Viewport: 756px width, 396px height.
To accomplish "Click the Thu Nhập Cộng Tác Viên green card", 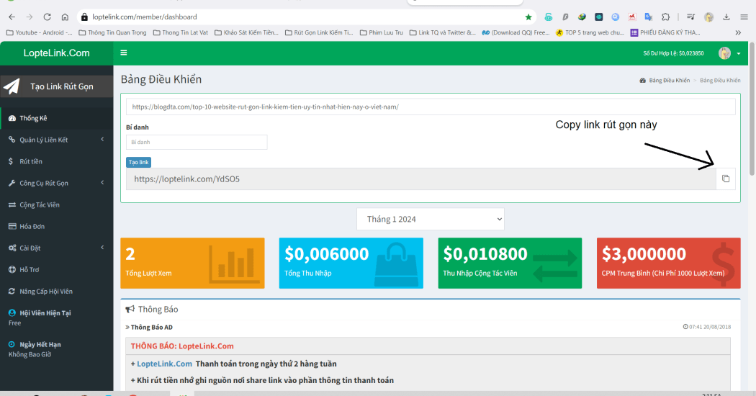I will [510, 263].
